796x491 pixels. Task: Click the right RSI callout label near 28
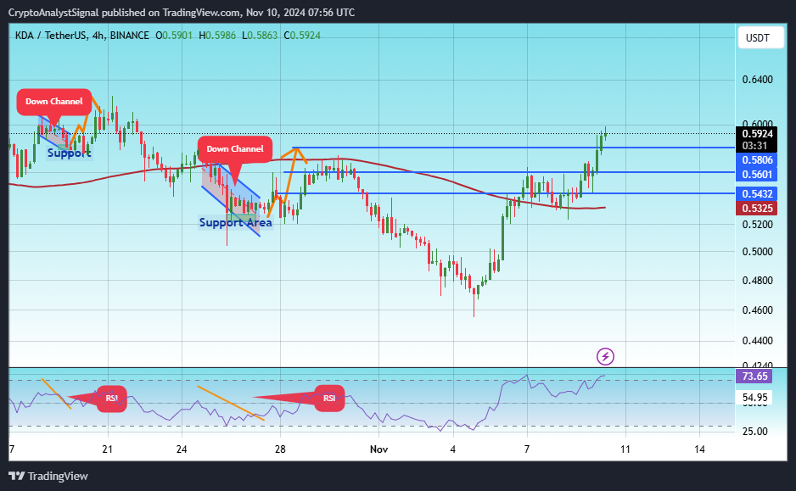coord(329,399)
